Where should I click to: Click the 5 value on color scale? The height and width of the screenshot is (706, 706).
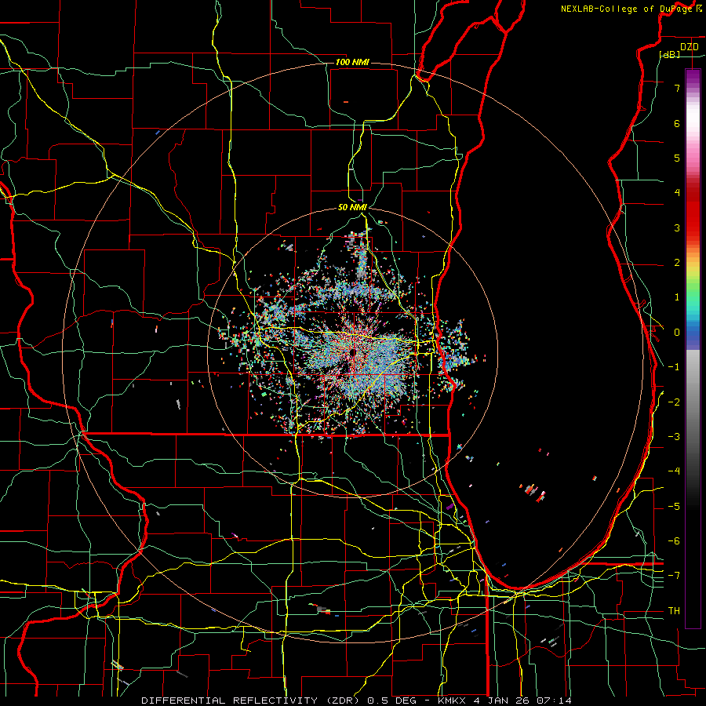tap(677, 158)
